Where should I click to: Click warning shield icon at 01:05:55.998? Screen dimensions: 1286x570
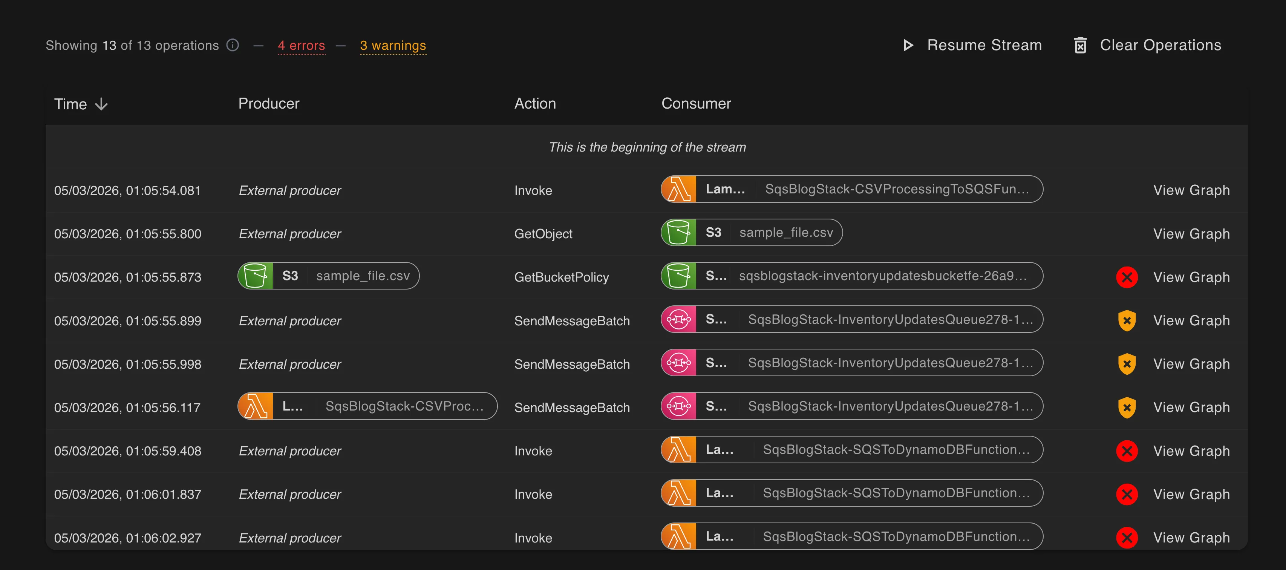click(x=1127, y=364)
